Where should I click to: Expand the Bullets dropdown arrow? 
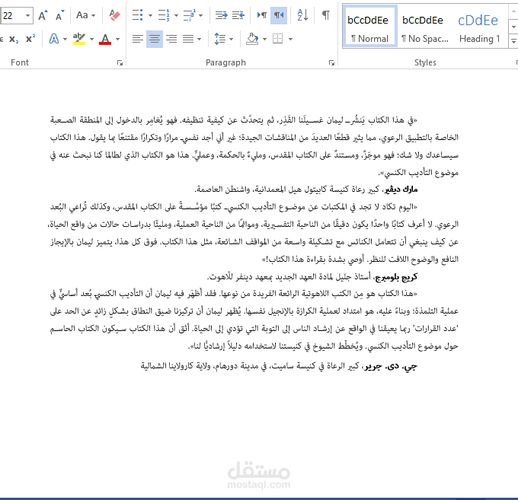150,15
